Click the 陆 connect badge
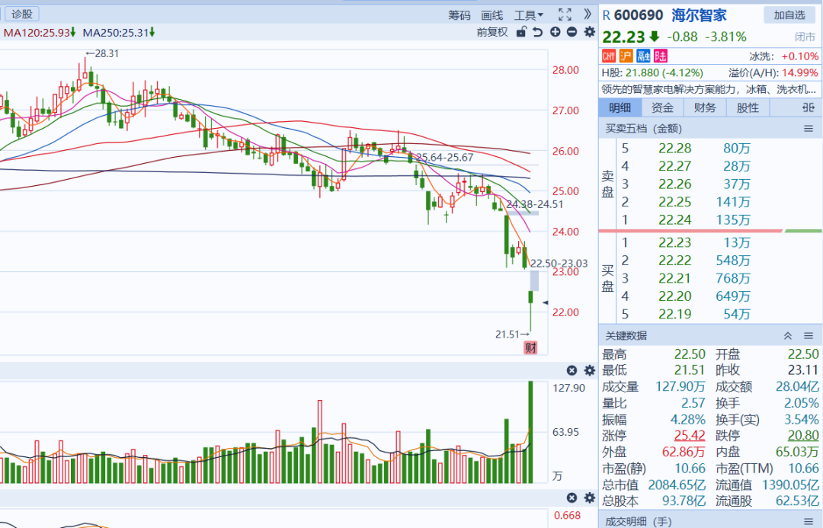This screenshot has width=823, height=528. (660, 56)
